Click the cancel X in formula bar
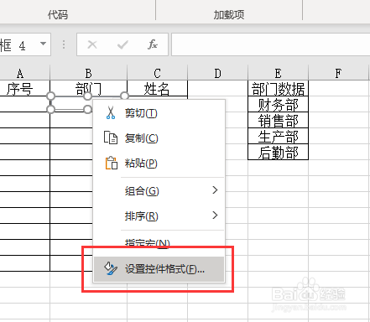370x322 pixels. point(92,44)
